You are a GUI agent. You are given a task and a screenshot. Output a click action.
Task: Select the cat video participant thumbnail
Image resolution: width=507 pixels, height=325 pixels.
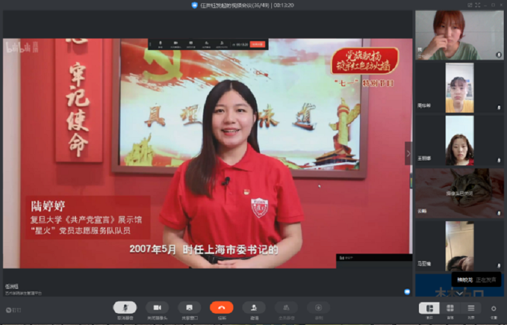[x=459, y=191]
